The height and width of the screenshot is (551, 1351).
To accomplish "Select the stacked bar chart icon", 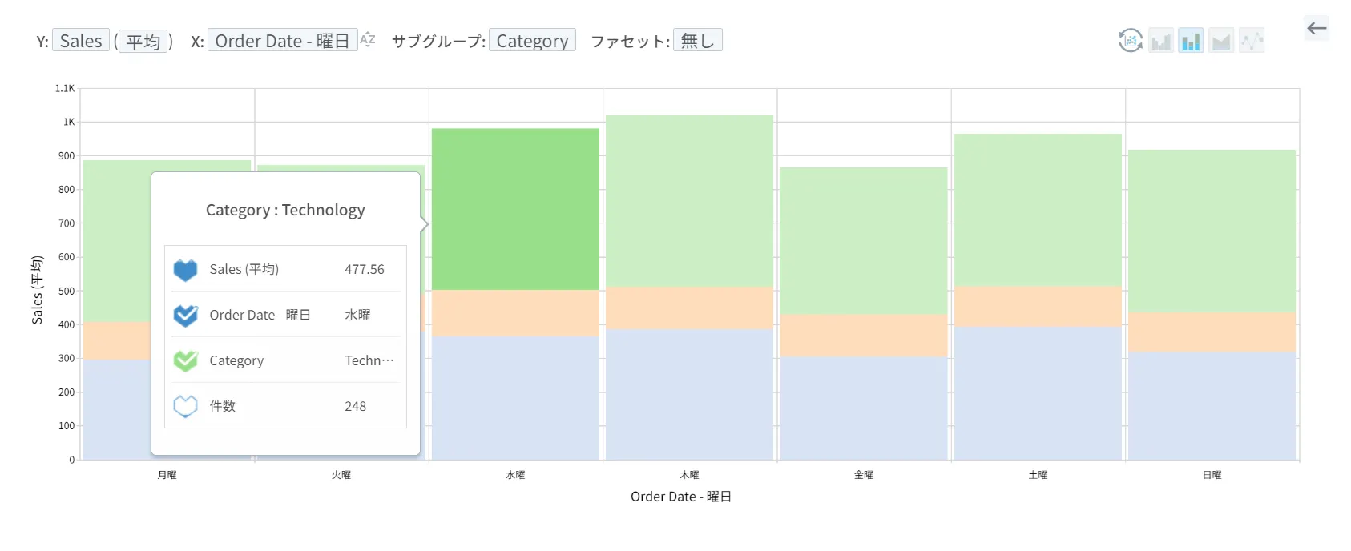I will tap(1191, 40).
